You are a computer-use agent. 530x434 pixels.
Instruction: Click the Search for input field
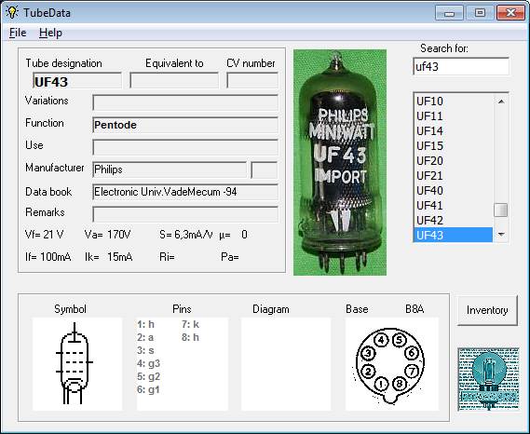(x=461, y=66)
